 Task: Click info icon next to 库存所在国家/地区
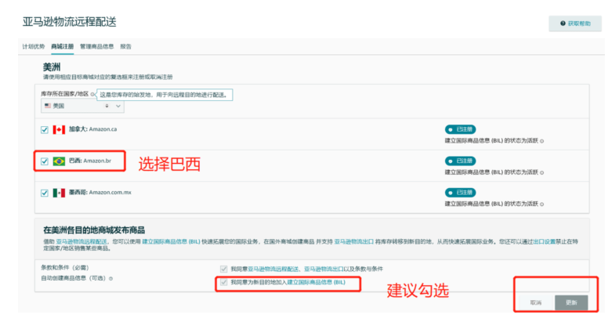pos(92,94)
